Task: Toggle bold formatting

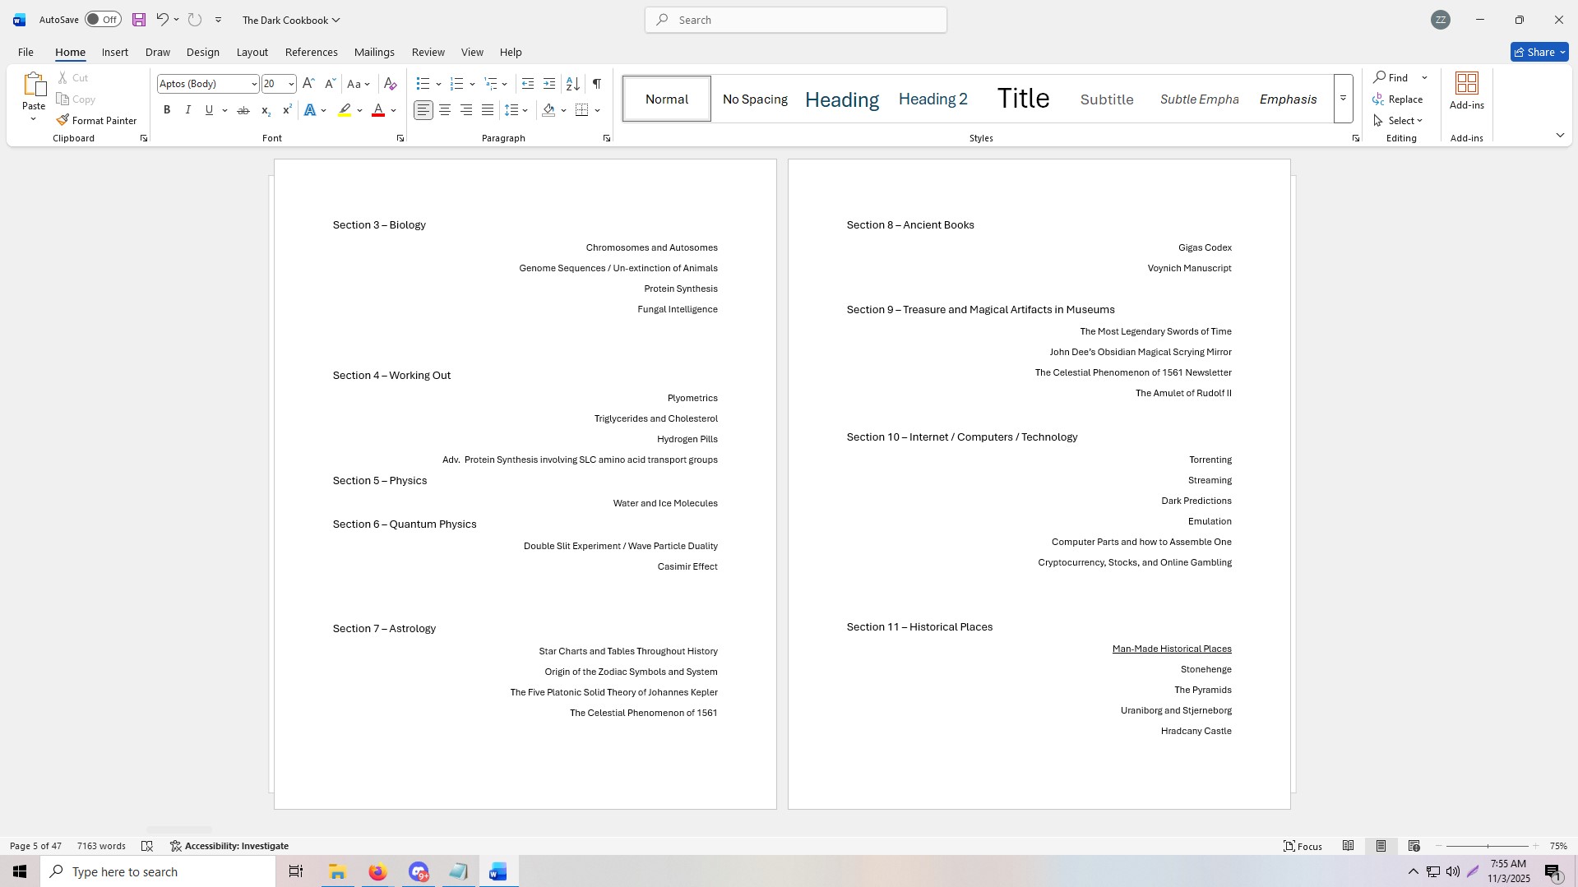Action: click(167, 110)
